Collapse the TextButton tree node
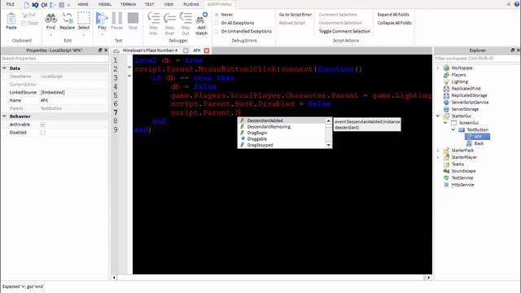The width and height of the screenshot is (521, 293). point(453,130)
